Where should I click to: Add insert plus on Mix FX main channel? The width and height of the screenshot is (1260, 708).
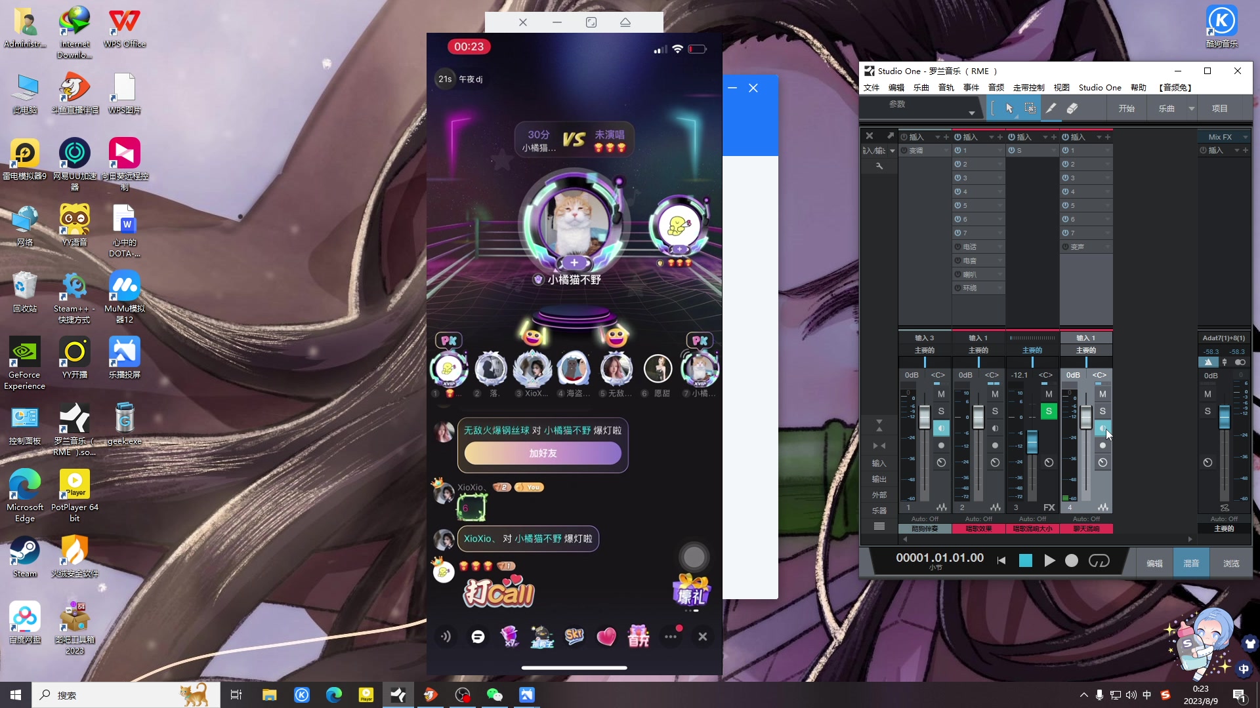click(1246, 150)
